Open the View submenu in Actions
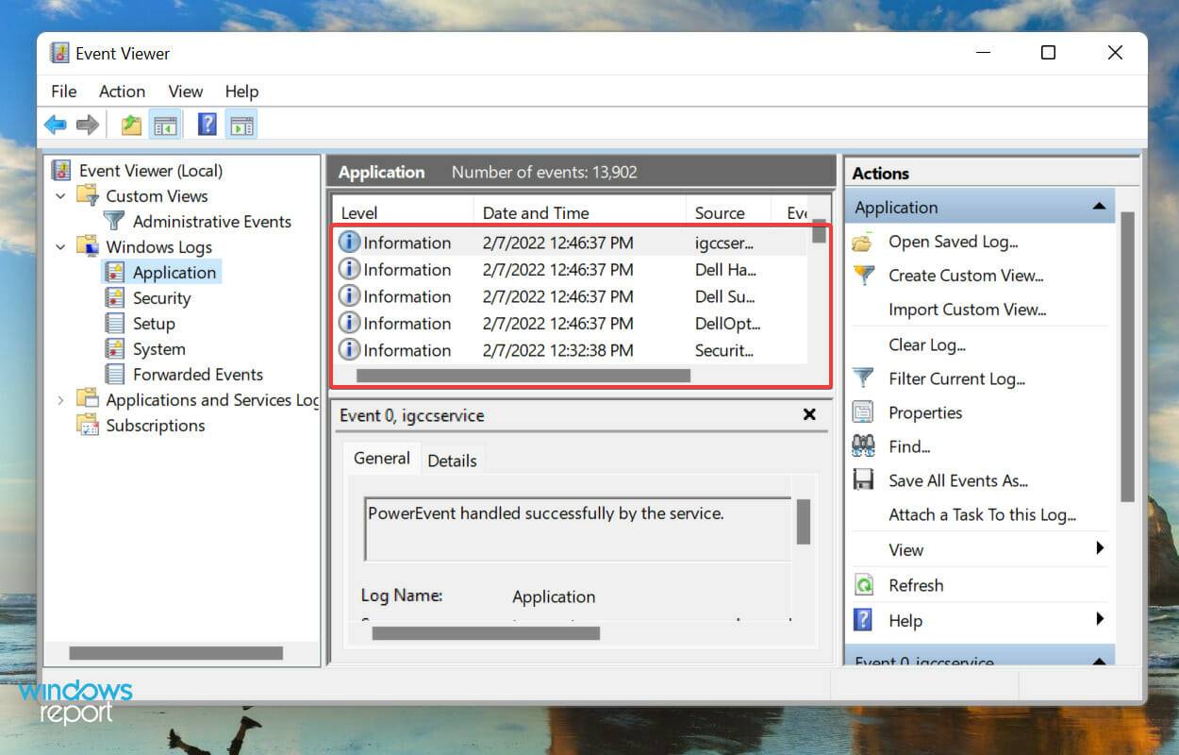The image size is (1179, 755). click(x=905, y=549)
